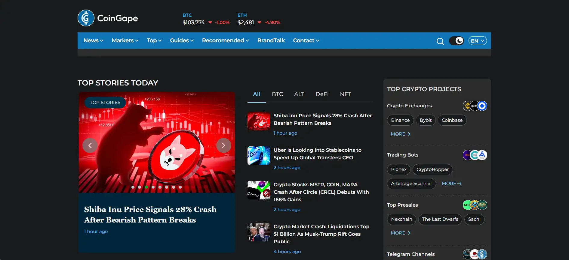This screenshot has height=260, width=569.
Task: Toggle dark mode switch
Action: click(456, 41)
